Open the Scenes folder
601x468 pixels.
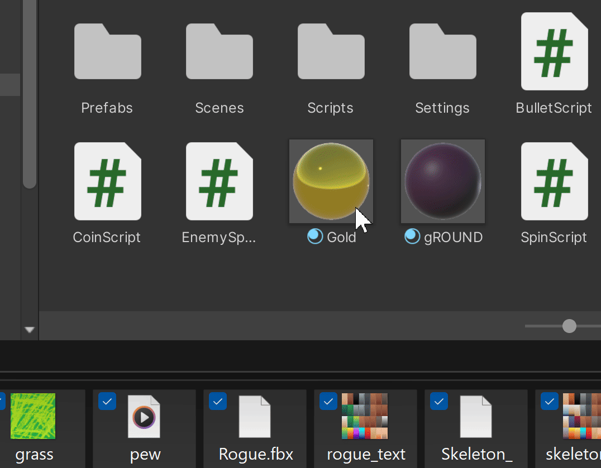[x=219, y=51]
